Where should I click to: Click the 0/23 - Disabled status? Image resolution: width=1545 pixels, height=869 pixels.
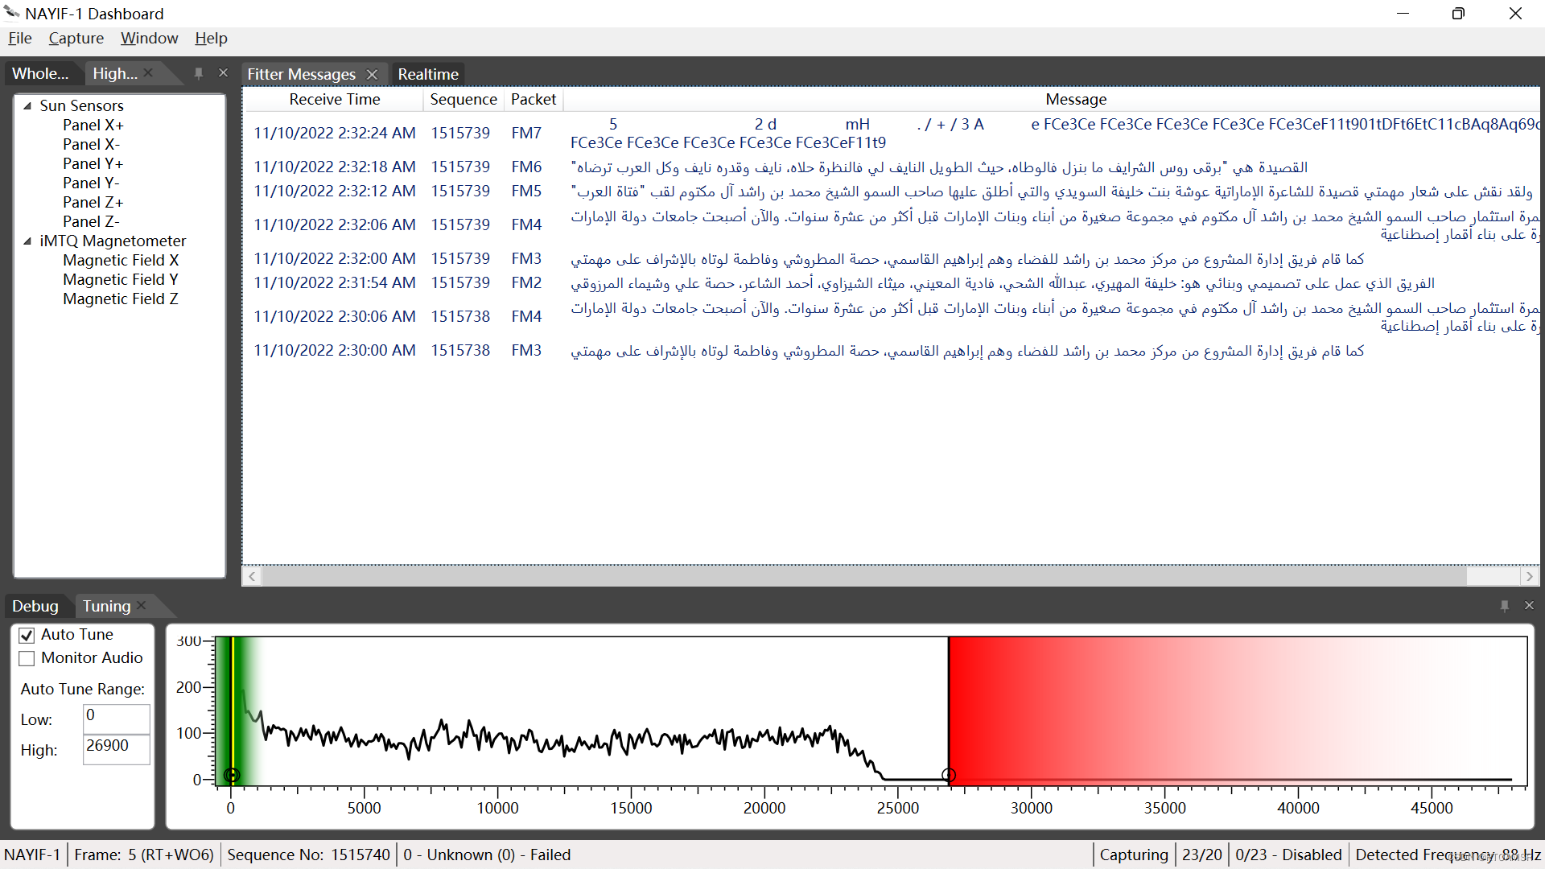pyautogui.click(x=1288, y=855)
